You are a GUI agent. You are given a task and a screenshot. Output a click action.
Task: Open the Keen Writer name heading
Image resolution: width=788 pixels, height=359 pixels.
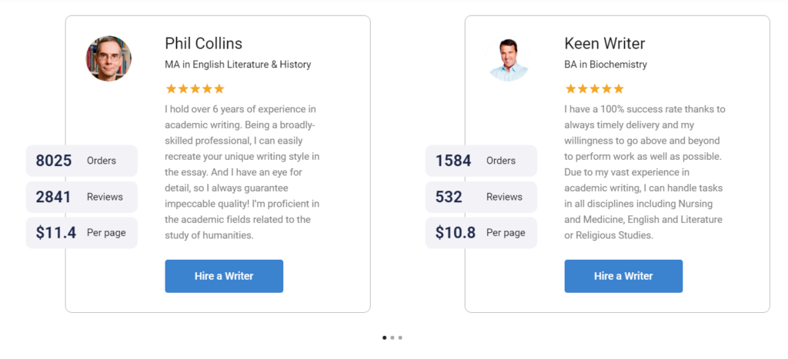[x=605, y=44]
